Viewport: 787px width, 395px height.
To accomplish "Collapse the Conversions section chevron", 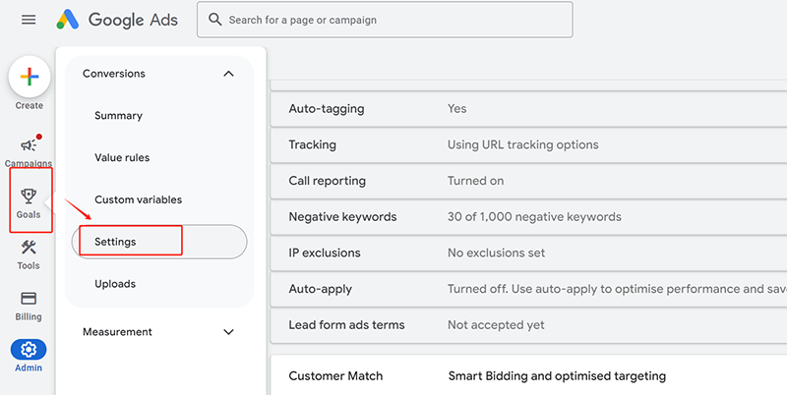I will pyautogui.click(x=228, y=74).
